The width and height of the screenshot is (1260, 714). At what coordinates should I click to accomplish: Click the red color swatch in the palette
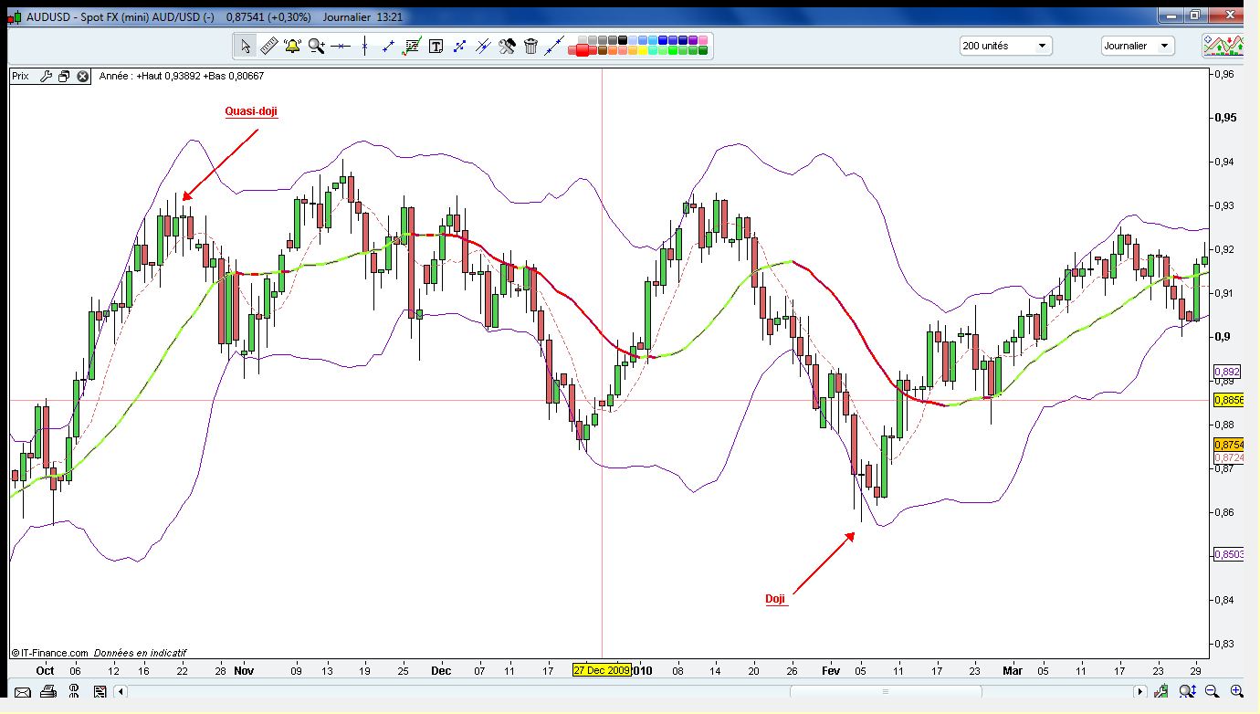[x=582, y=50]
